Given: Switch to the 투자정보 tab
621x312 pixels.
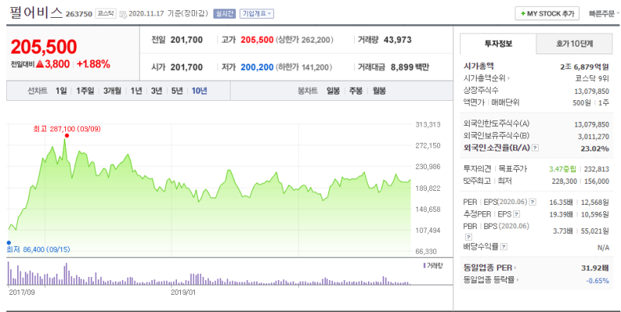Looking at the screenshot, I should [x=498, y=43].
